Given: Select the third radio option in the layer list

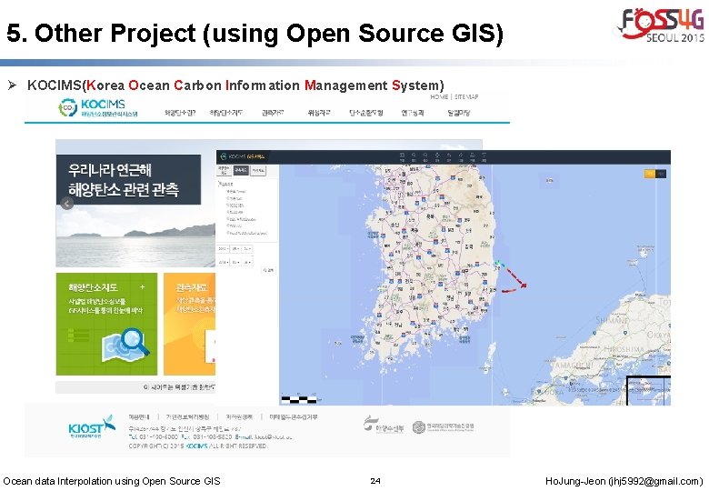Looking at the screenshot, I should coord(228,205).
